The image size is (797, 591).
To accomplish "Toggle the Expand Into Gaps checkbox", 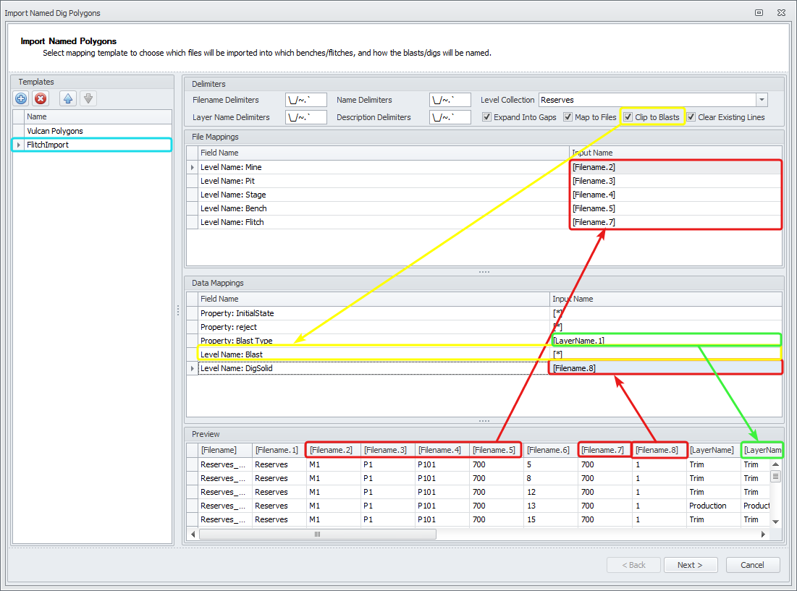I will click(487, 117).
